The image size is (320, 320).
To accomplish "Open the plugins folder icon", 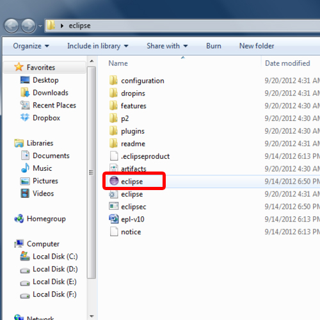I will point(113,131).
